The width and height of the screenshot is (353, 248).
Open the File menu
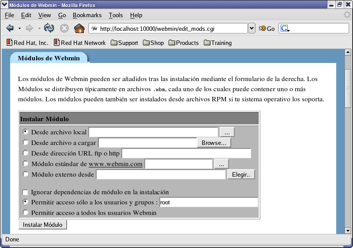click(9, 15)
